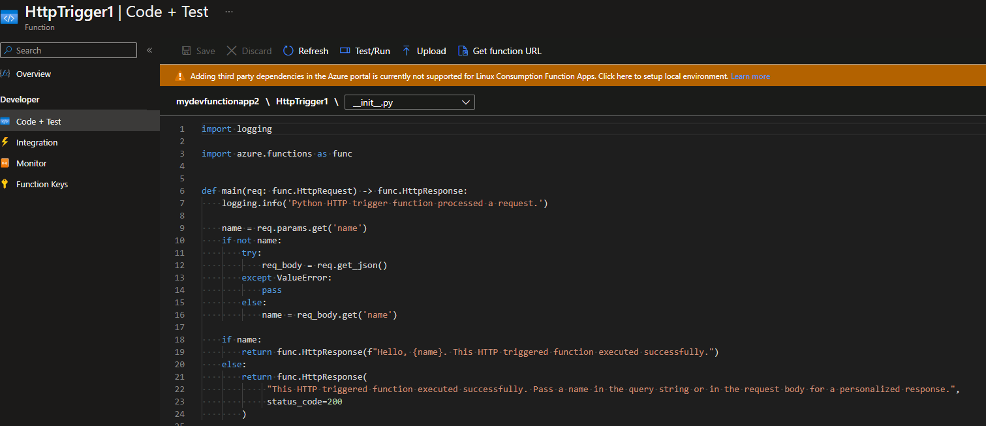Click the 'pass' statement line
The image size is (986, 426).
coord(271,290)
